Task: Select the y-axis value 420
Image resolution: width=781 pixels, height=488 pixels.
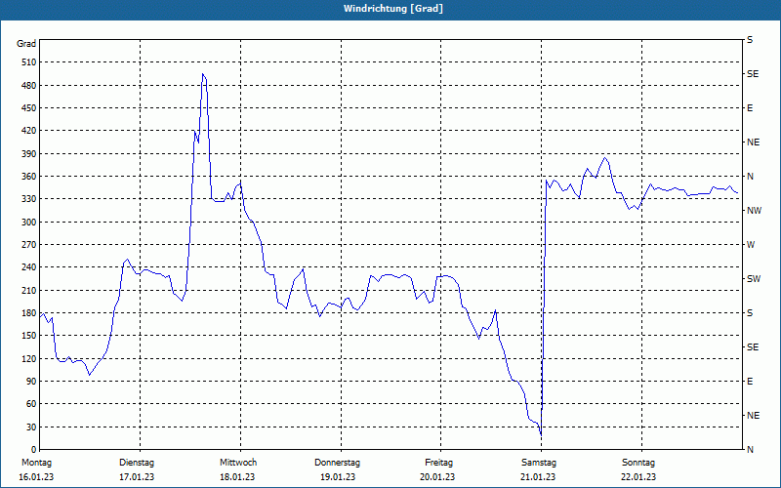Action: click(x=29, y=131)
